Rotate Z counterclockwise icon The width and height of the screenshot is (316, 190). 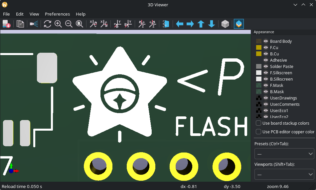[x=152, y=24]
